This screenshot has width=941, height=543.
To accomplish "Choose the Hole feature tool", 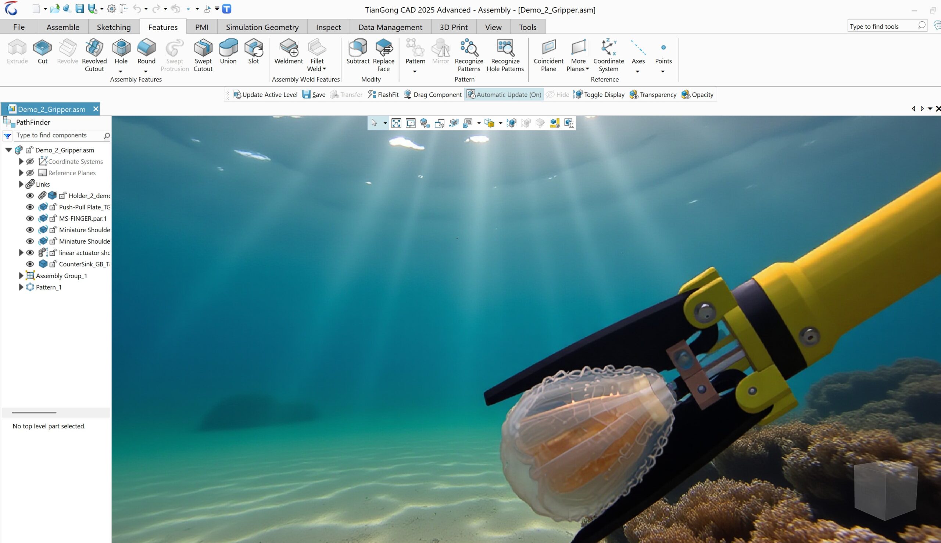I will 121,51.
